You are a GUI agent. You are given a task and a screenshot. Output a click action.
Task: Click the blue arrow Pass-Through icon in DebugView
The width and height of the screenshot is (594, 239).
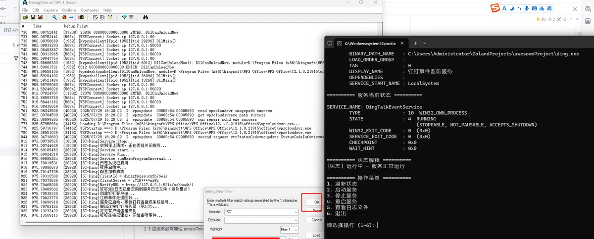pos(71,17)
